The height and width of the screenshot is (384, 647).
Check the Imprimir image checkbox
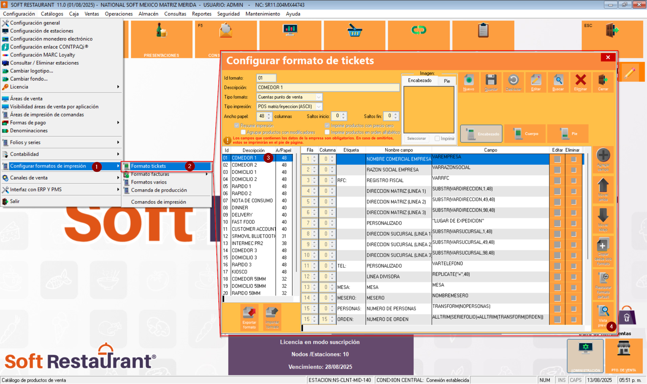tap(437, 138)
